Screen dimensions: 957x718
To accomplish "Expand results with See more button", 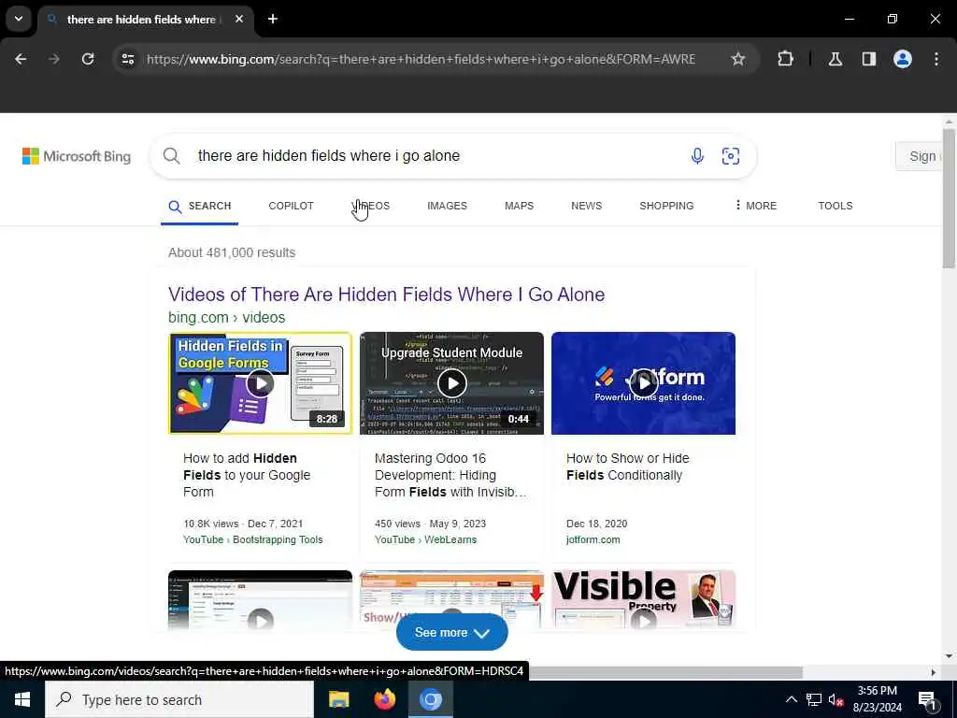I will pyautogui.click(x=451, y=633).
